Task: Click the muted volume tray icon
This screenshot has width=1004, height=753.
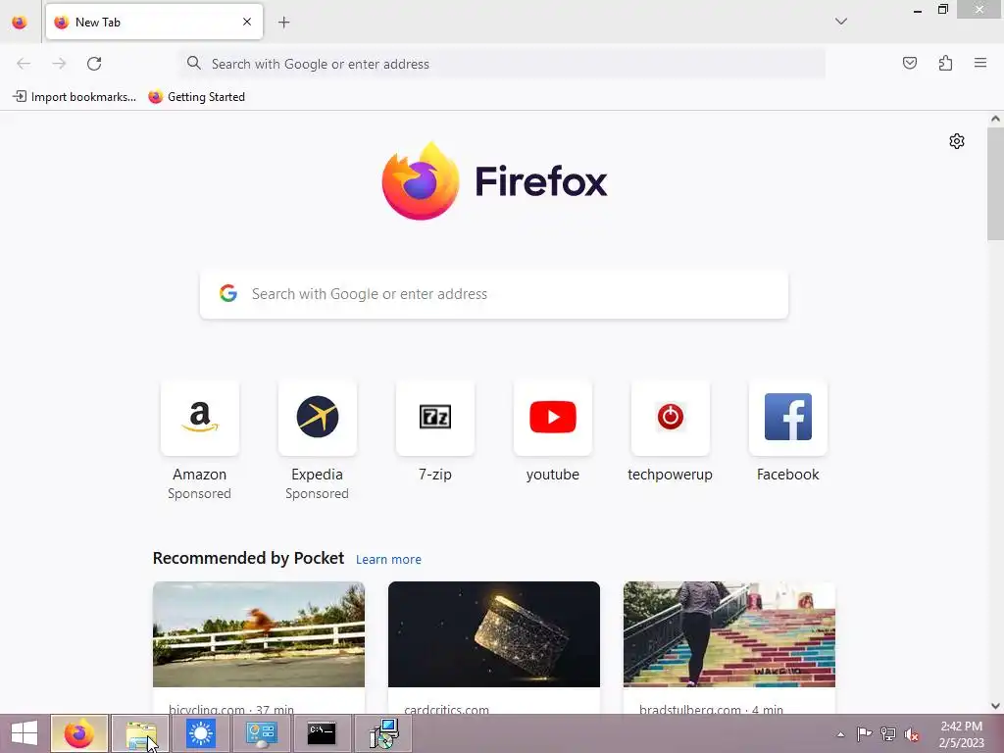Action: click(x=912, y=734)
